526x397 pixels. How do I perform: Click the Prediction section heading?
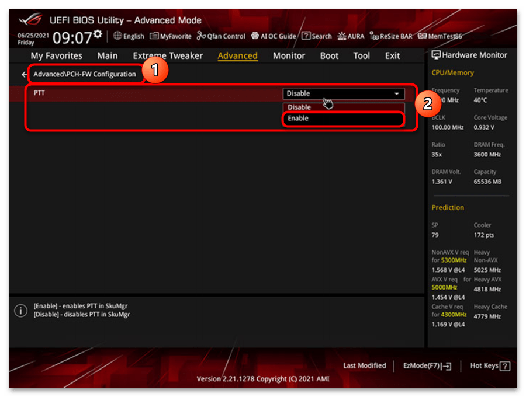pos(448,207)
